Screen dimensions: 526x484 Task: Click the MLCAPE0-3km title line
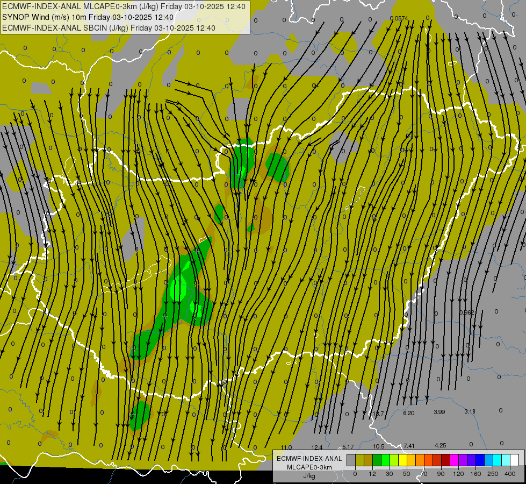(x=124, y=6)
